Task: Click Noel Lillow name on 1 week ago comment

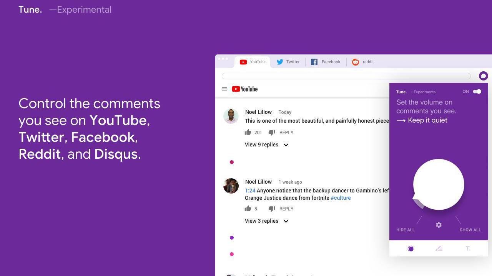Action: pos(259,182)
